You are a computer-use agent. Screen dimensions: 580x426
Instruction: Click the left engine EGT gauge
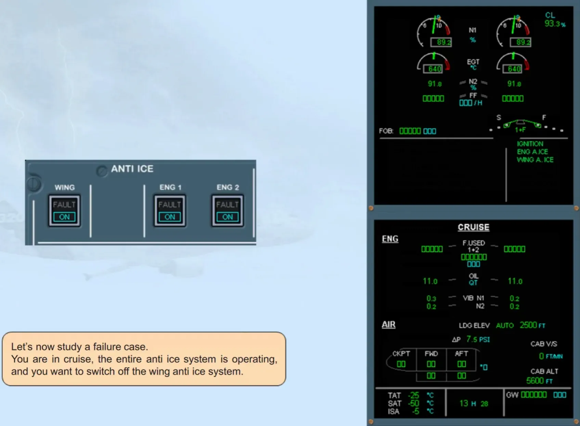[433, 63]
